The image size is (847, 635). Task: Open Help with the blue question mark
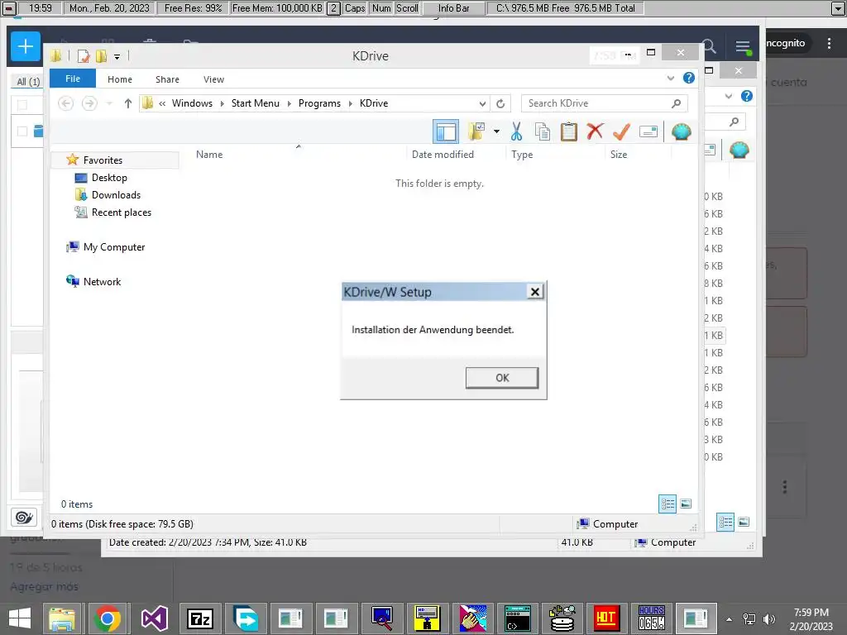[x=689, y=78]
